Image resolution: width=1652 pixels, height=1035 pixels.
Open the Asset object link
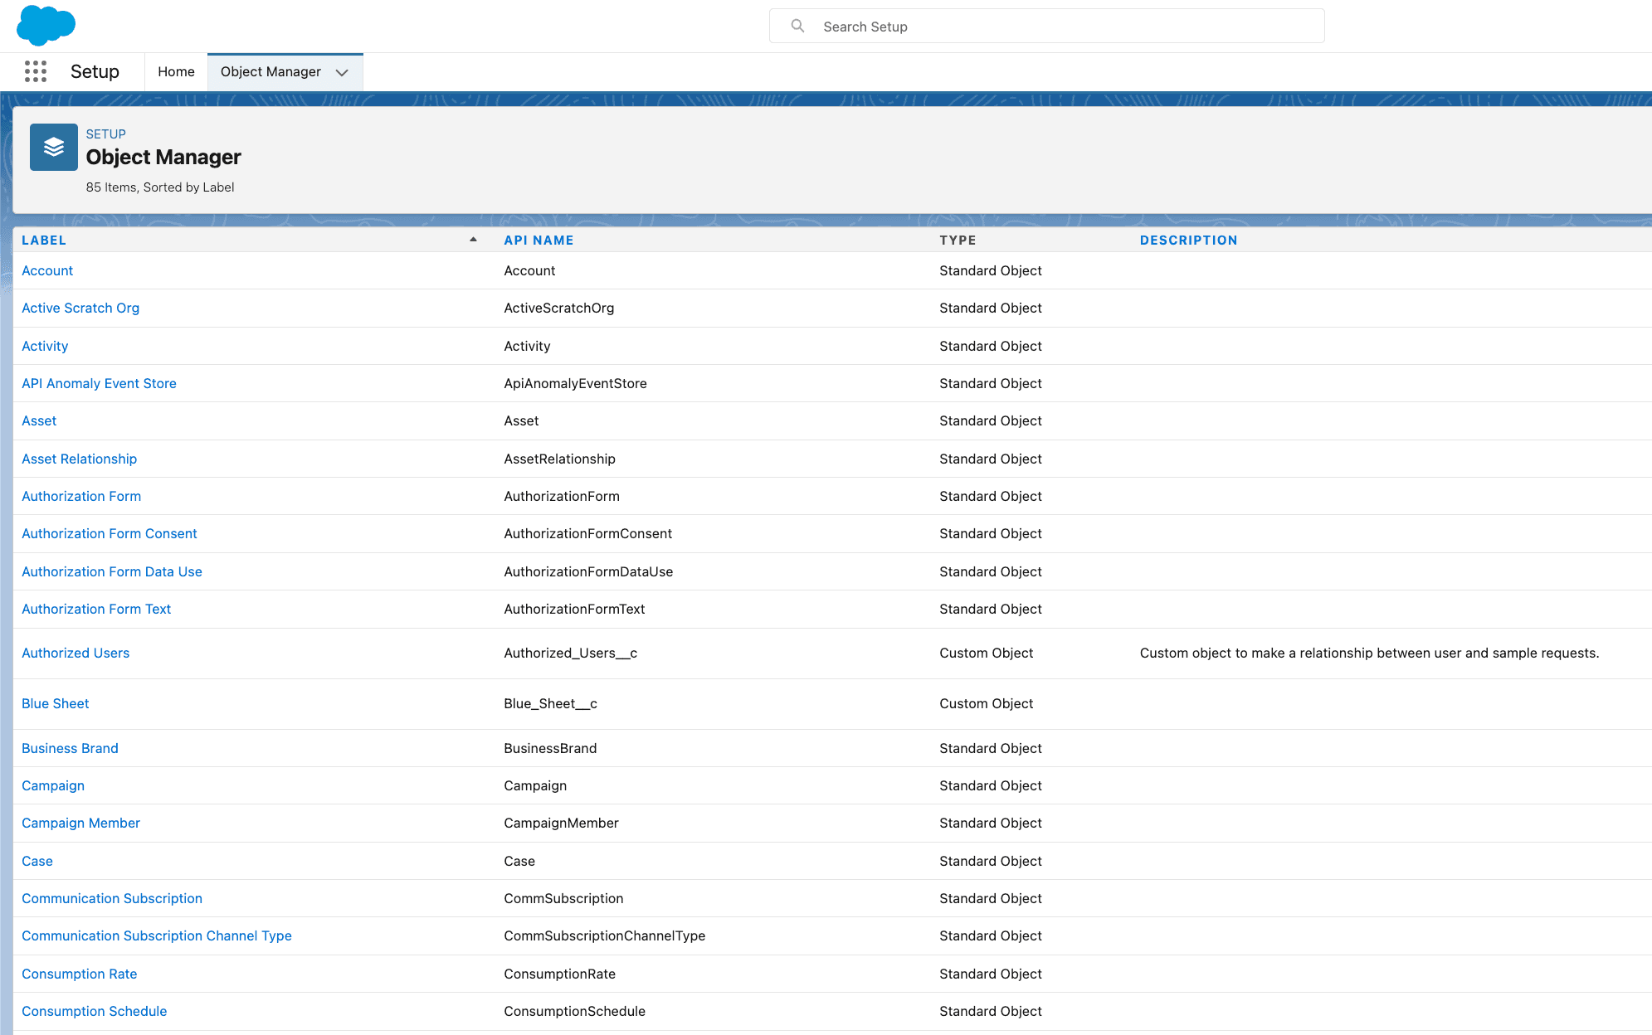[39, 420]
